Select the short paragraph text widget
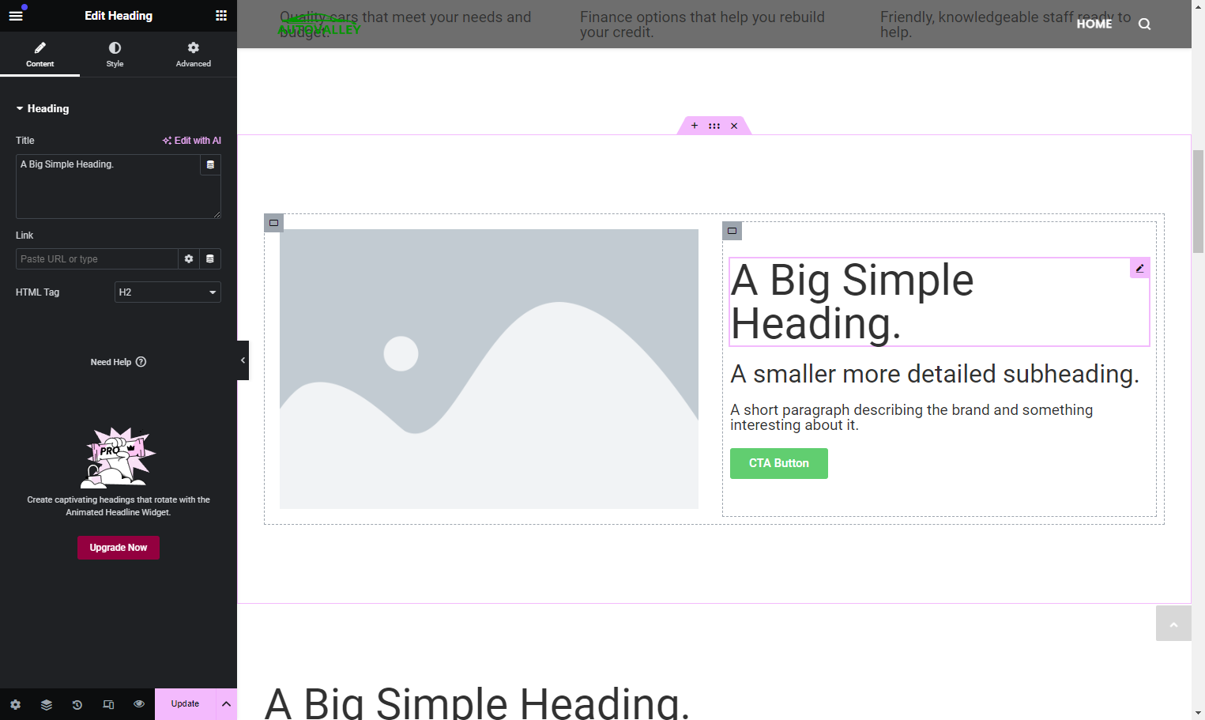 tap(912, 417)
